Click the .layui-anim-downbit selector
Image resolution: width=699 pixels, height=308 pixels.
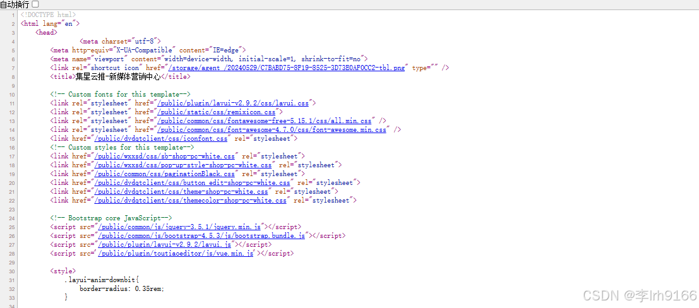(102, 280)
